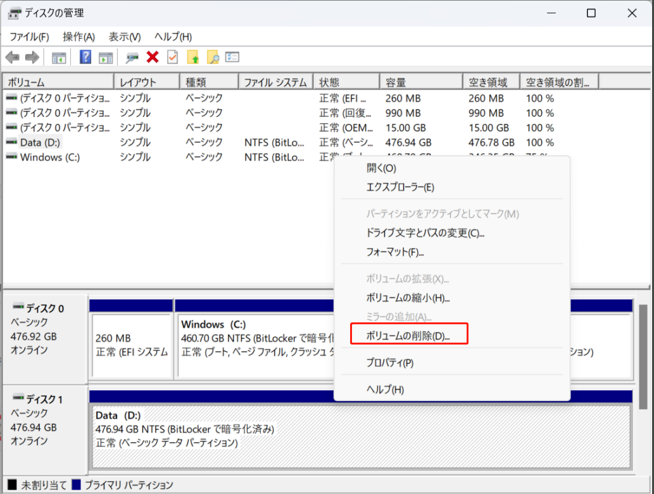Click the blue question mark help icon
The image size is (654, 494).
pyautogui.click(x=85, y=58)
